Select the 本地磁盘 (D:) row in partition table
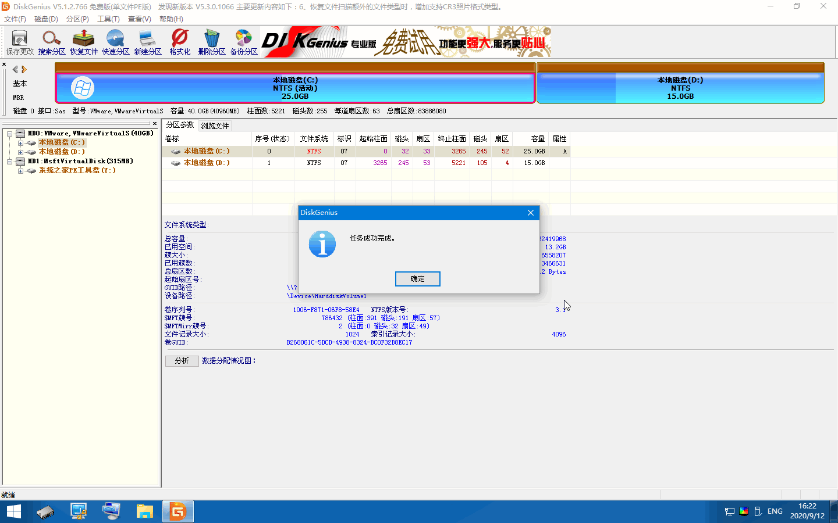The image size is (838, 523). 207,163
